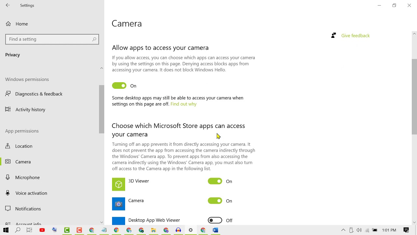
Task: Click the Camera app icon in list
Action: [x=119, y=204]
